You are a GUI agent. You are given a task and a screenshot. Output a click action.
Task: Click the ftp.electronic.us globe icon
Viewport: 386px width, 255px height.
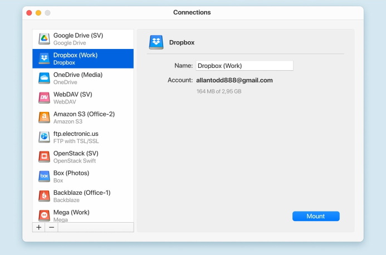(x=45, y=137)
